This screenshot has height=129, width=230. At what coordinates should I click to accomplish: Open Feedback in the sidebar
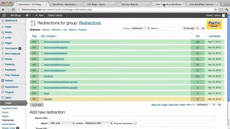pos(10,70)
